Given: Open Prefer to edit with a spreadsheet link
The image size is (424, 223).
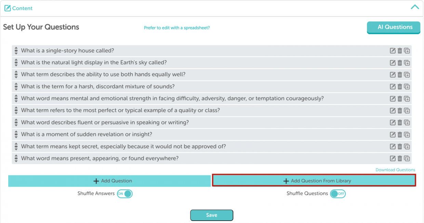Looking at the screenshot, I should (177, 28).
